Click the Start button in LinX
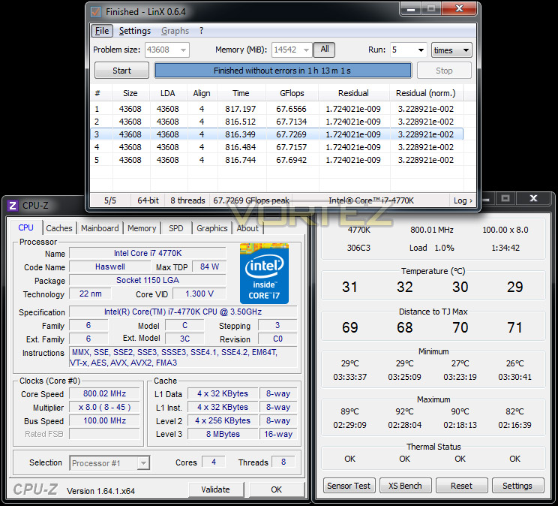Screen dimensions: 558x506 [121, 71]
